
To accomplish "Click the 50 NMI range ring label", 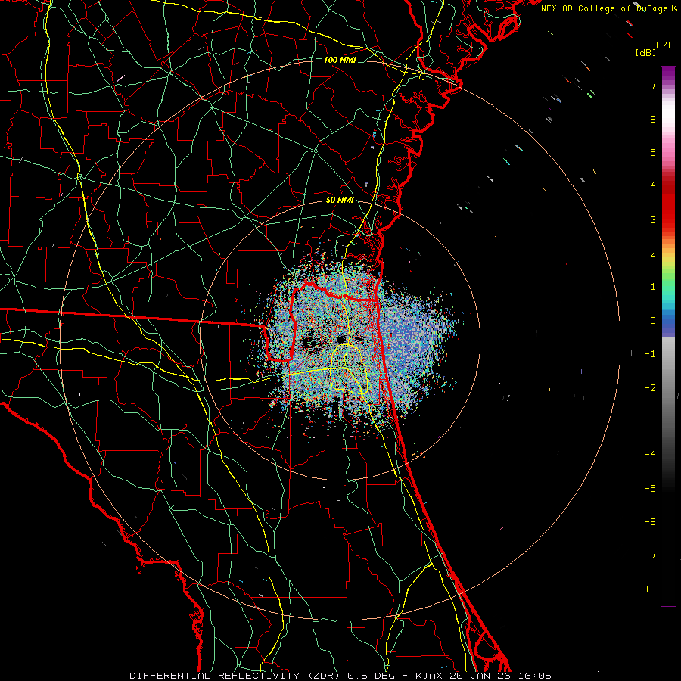I will pyautogui.click(x=340, y=200).
